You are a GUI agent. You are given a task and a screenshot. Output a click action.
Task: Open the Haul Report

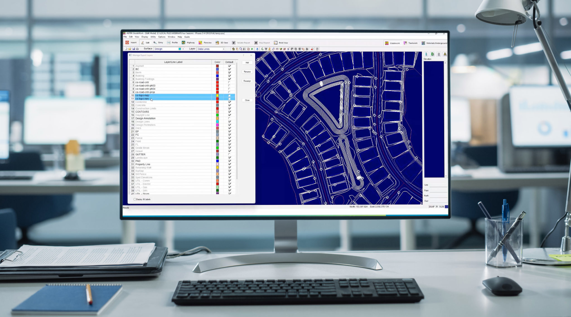coord(262,42)
